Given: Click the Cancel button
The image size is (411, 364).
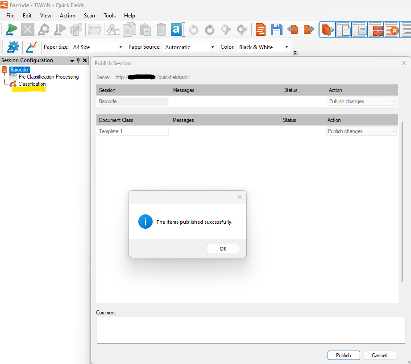Looking at the screenshot, I should pyautogui.click(x=379, y=356).
